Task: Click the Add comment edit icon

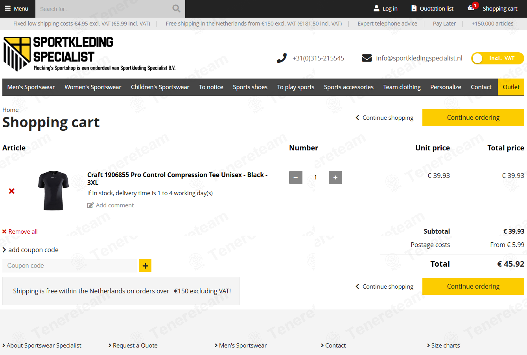Action: coord(90,205)
